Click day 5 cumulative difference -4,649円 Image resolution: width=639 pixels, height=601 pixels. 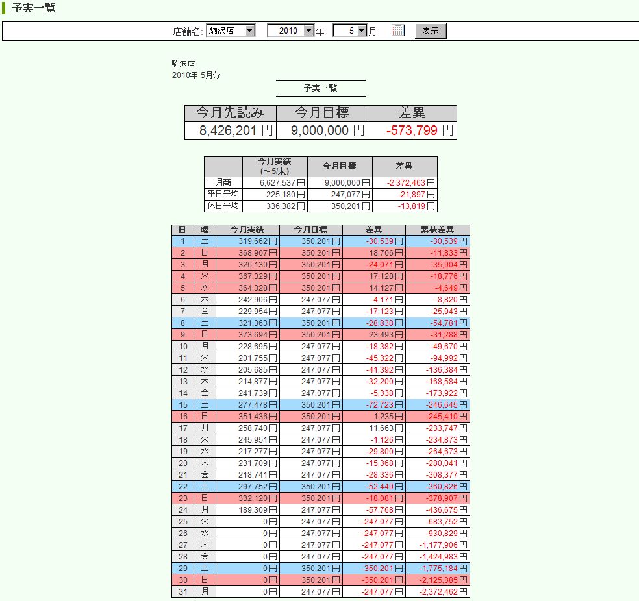point(438,288)
